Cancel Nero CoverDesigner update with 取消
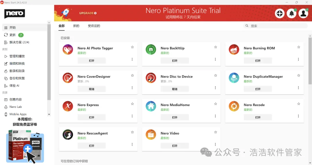Image resolution: width=312 pixels, height=165 pixels. pyautogui.click(x=92, y=89)
